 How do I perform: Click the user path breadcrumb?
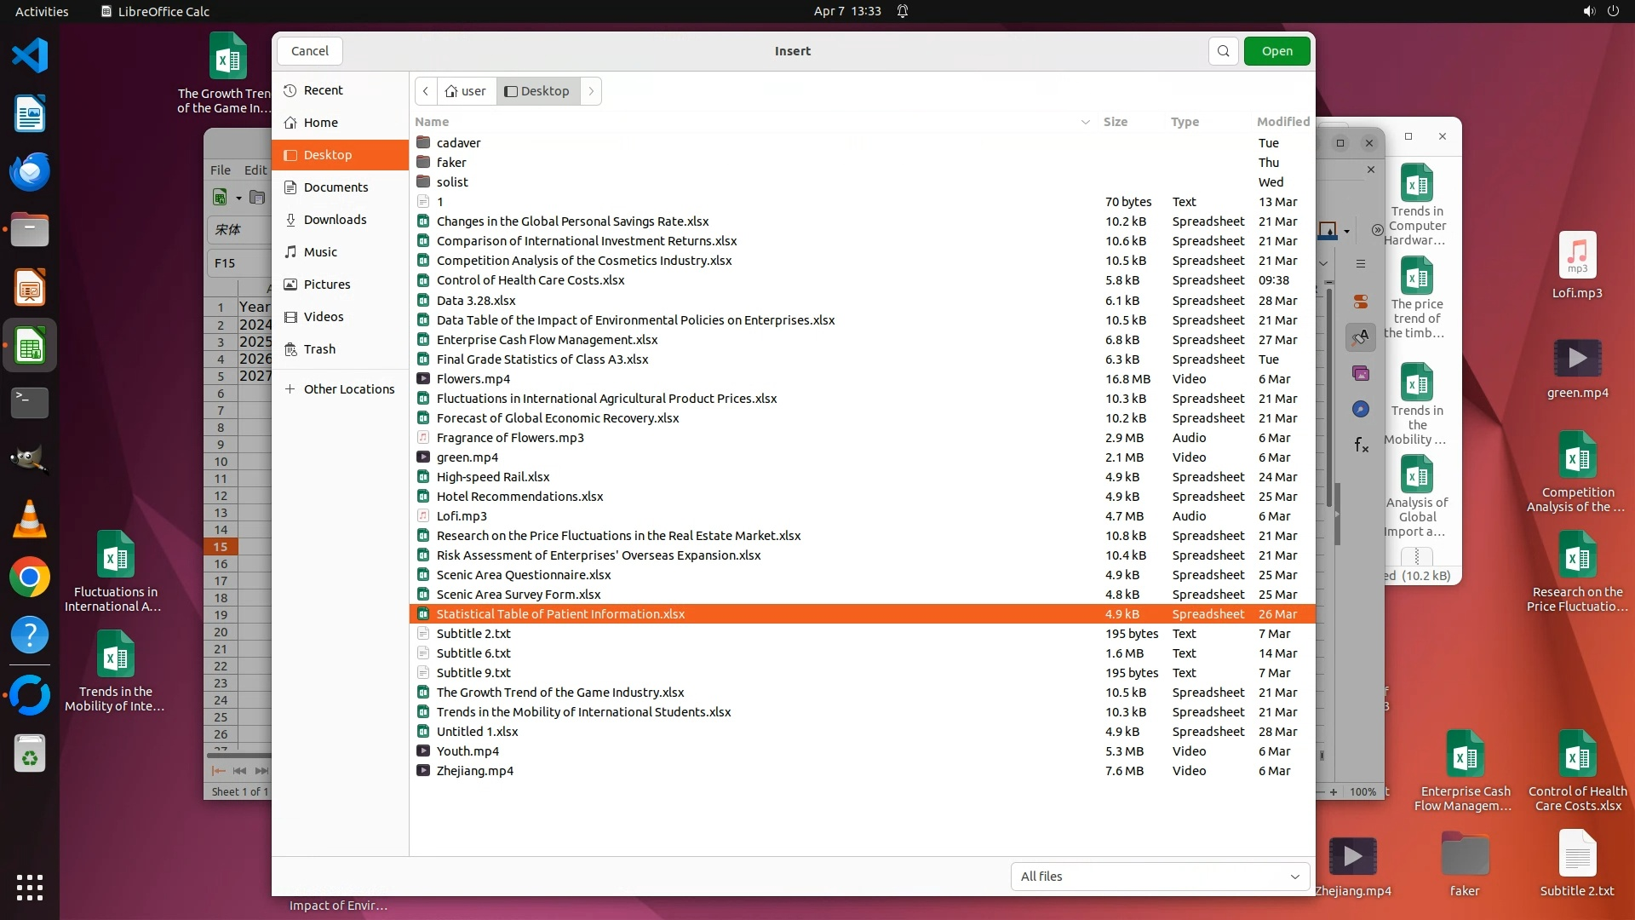466,91
